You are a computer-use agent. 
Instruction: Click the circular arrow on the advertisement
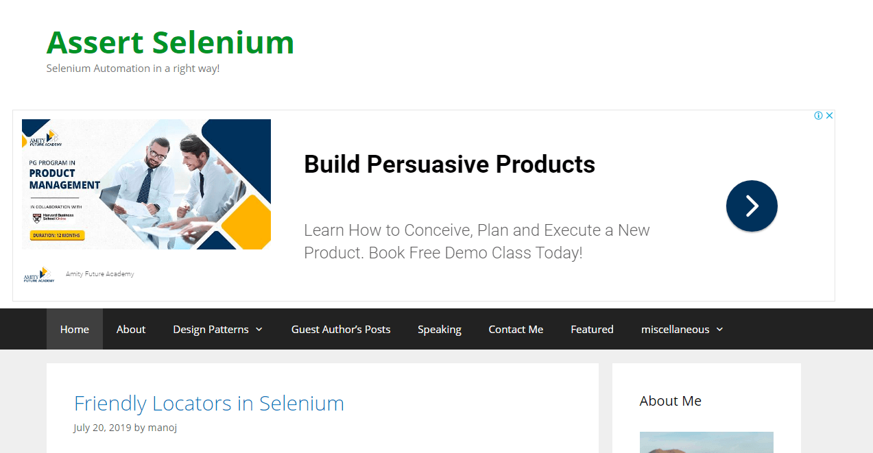(752, 206)
